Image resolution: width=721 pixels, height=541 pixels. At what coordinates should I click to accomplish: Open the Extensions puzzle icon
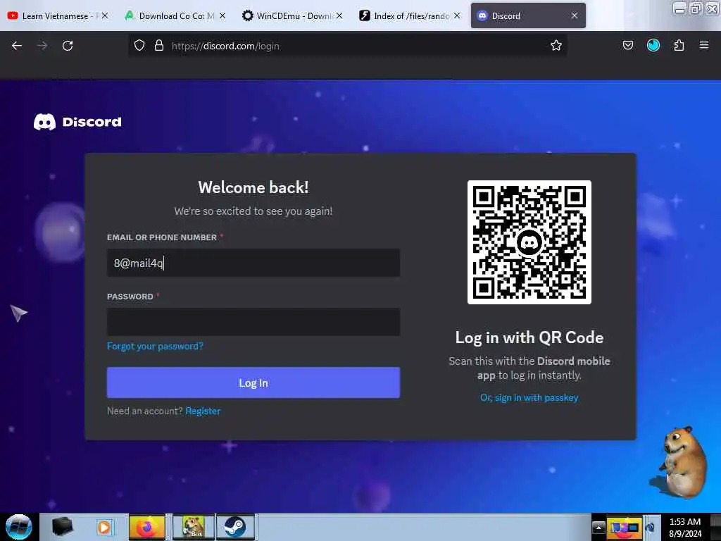point(679,45)
